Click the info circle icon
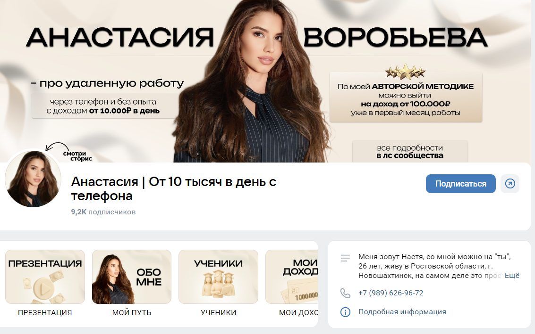Image resolution: width=535 pixels, height=334 pixels. coord(345,312)
